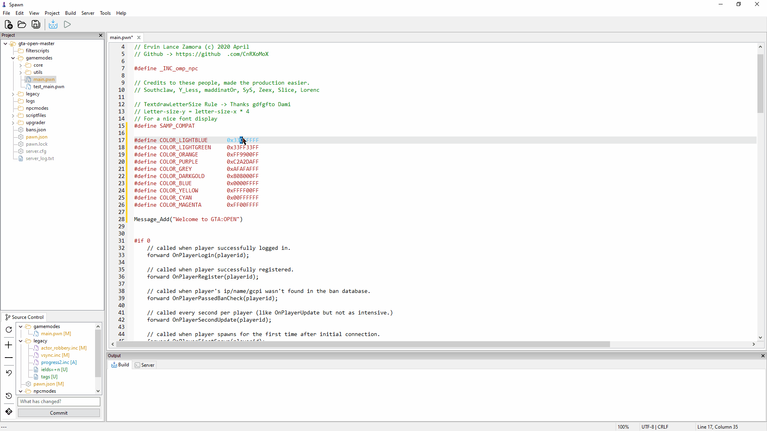Refresh source control status icon
The image size is (767, 431).
(9, 330)
